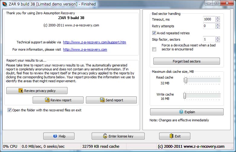Uncheck Avoid repeated retries
The width and height of the screenshot is (236, 152).
point(154,33)
